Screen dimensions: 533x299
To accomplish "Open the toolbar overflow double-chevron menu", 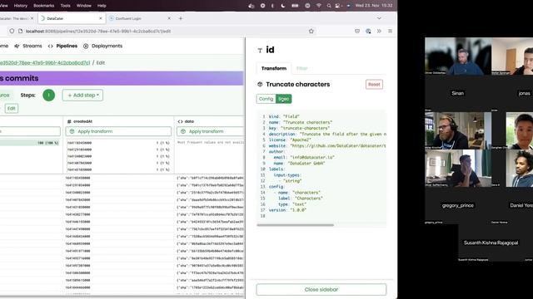I will (x=379, y=31).
